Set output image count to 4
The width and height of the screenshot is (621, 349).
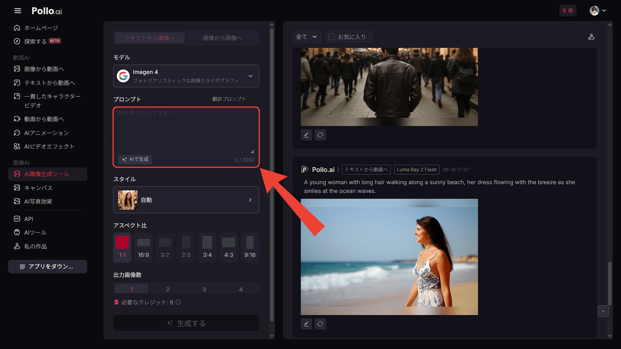click(241, 290)
